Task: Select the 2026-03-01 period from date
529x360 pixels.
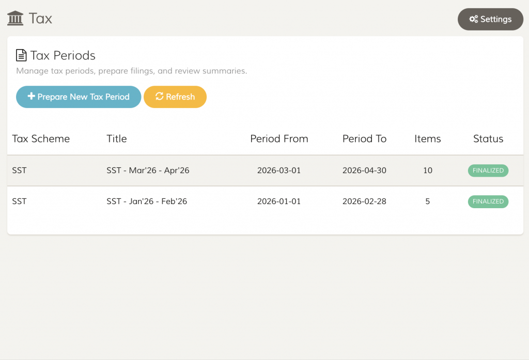Action: click(x=279, y=170)
